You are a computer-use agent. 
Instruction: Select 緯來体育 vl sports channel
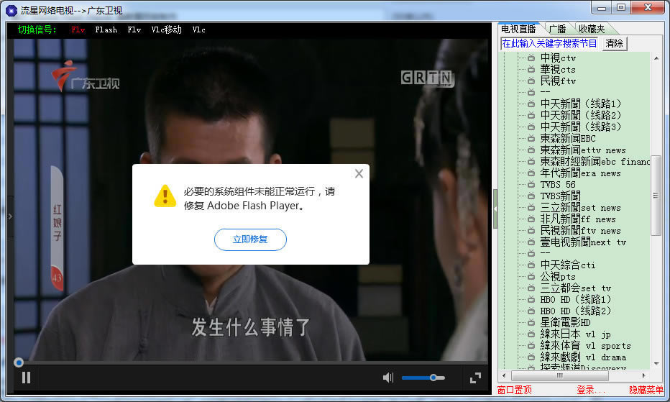pyautogui.click(x=585, y=346)
